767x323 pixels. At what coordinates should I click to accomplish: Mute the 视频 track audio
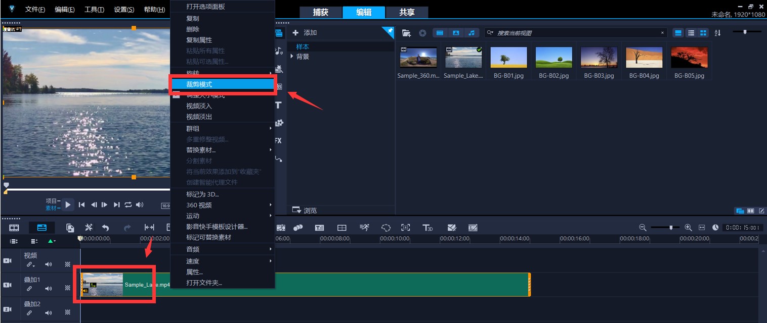(x=49, y=264)
